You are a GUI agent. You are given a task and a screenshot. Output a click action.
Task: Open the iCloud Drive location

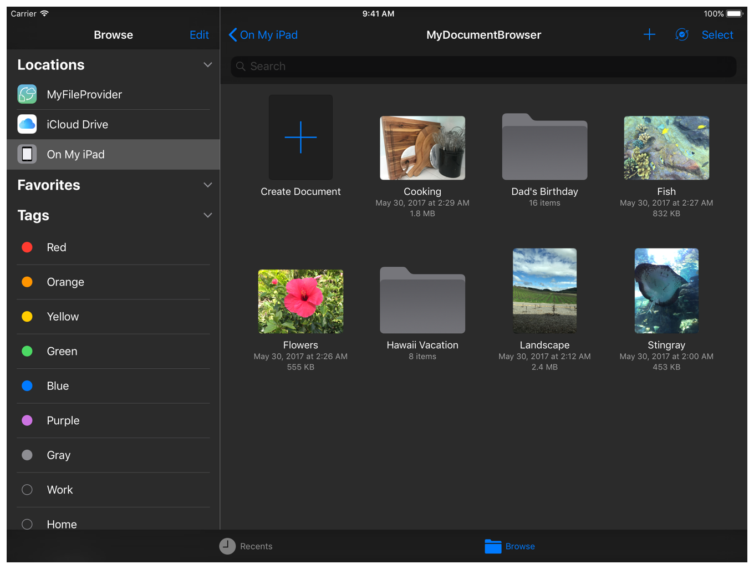click(x=78, y=124)
